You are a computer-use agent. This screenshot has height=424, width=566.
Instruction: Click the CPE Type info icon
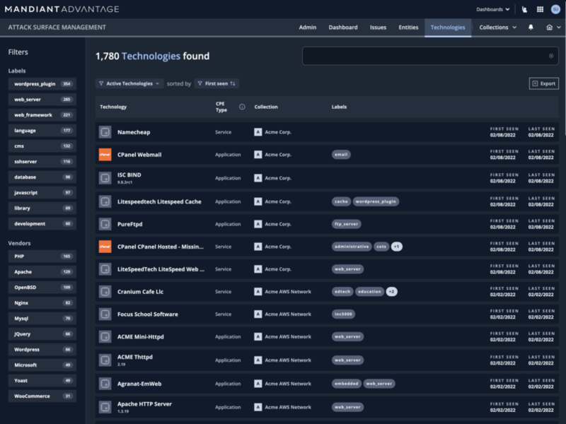pos(242,107)
